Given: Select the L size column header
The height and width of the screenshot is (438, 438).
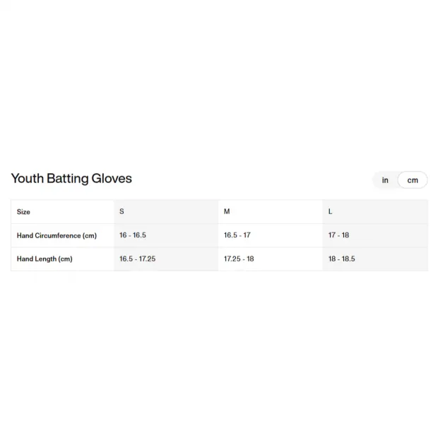Looking at the screenshot, I should 330,212.
